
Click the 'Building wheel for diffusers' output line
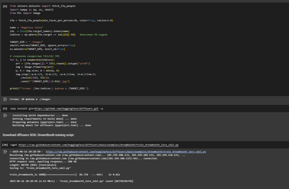tap(51, 125)
